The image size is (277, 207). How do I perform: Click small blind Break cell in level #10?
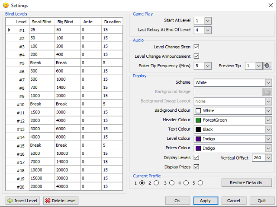click(42, 104)
